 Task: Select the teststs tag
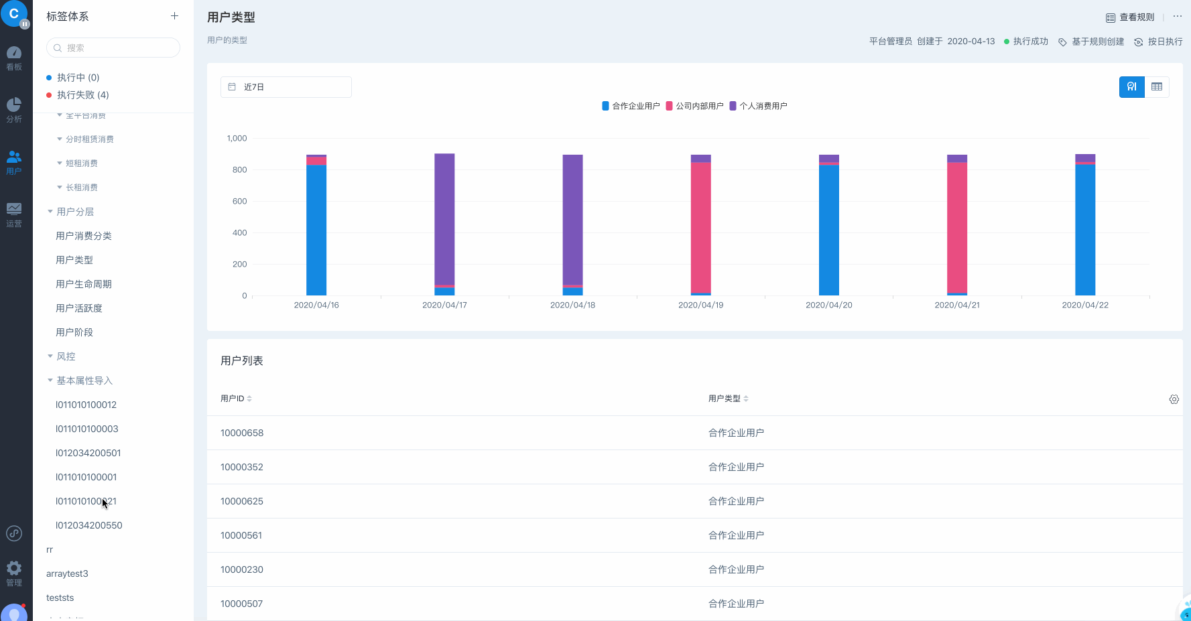click(60, 598)
